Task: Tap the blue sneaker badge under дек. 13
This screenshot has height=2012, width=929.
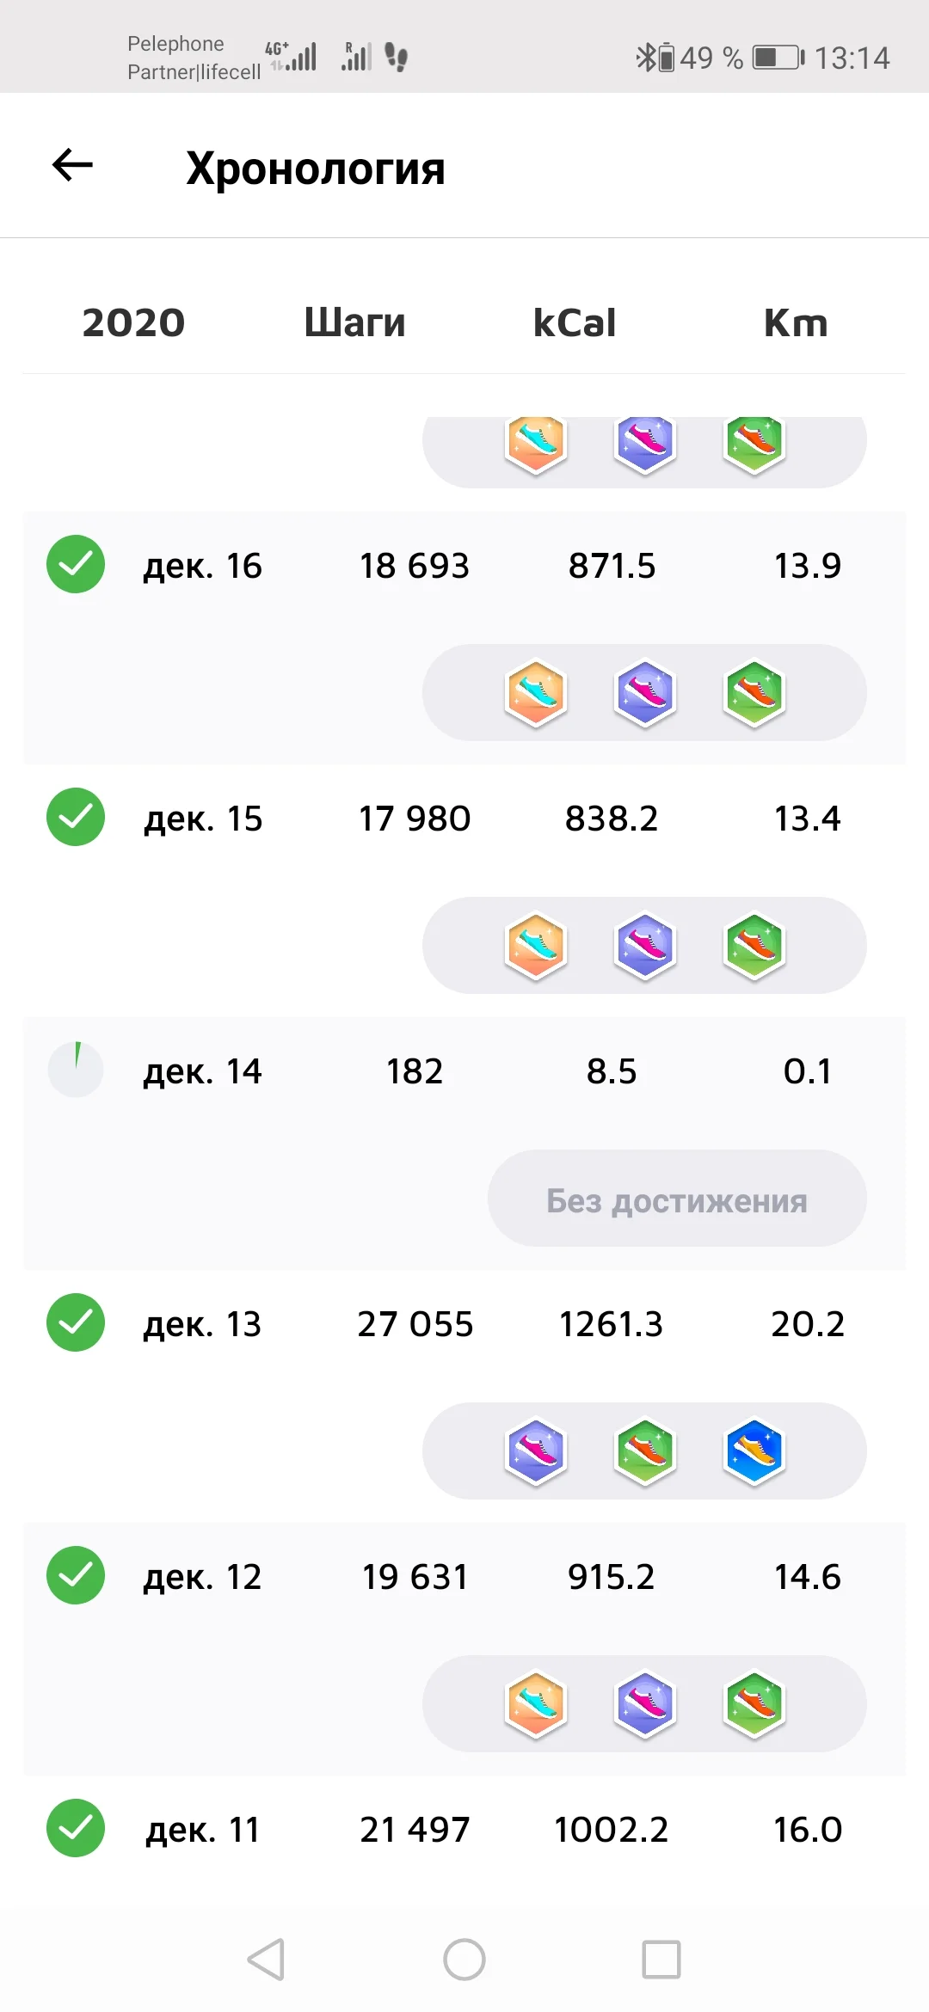Action: (x=754, y=1451)
